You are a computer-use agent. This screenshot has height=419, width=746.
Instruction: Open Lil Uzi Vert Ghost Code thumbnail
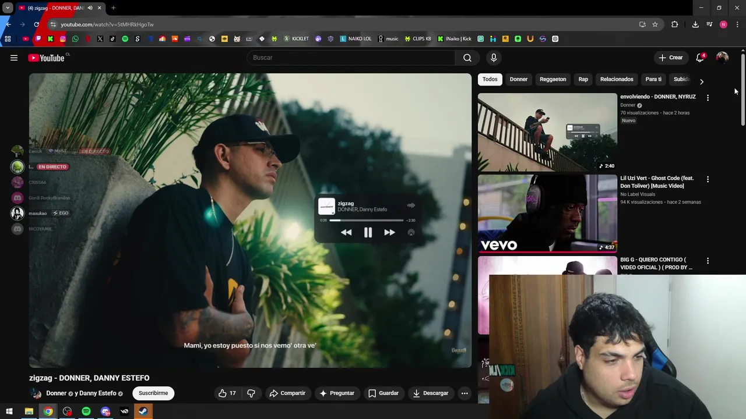coord(547,214)
